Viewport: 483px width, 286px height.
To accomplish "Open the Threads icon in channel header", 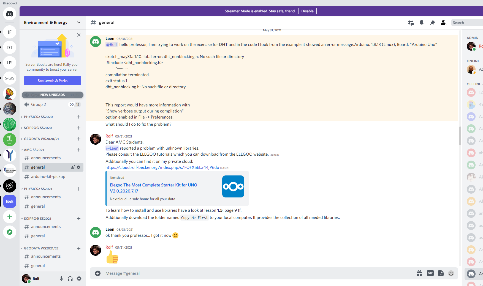I will 411,23.
